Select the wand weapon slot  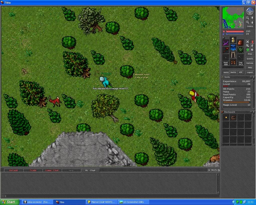pyautogui.click(x=226, y=50)
